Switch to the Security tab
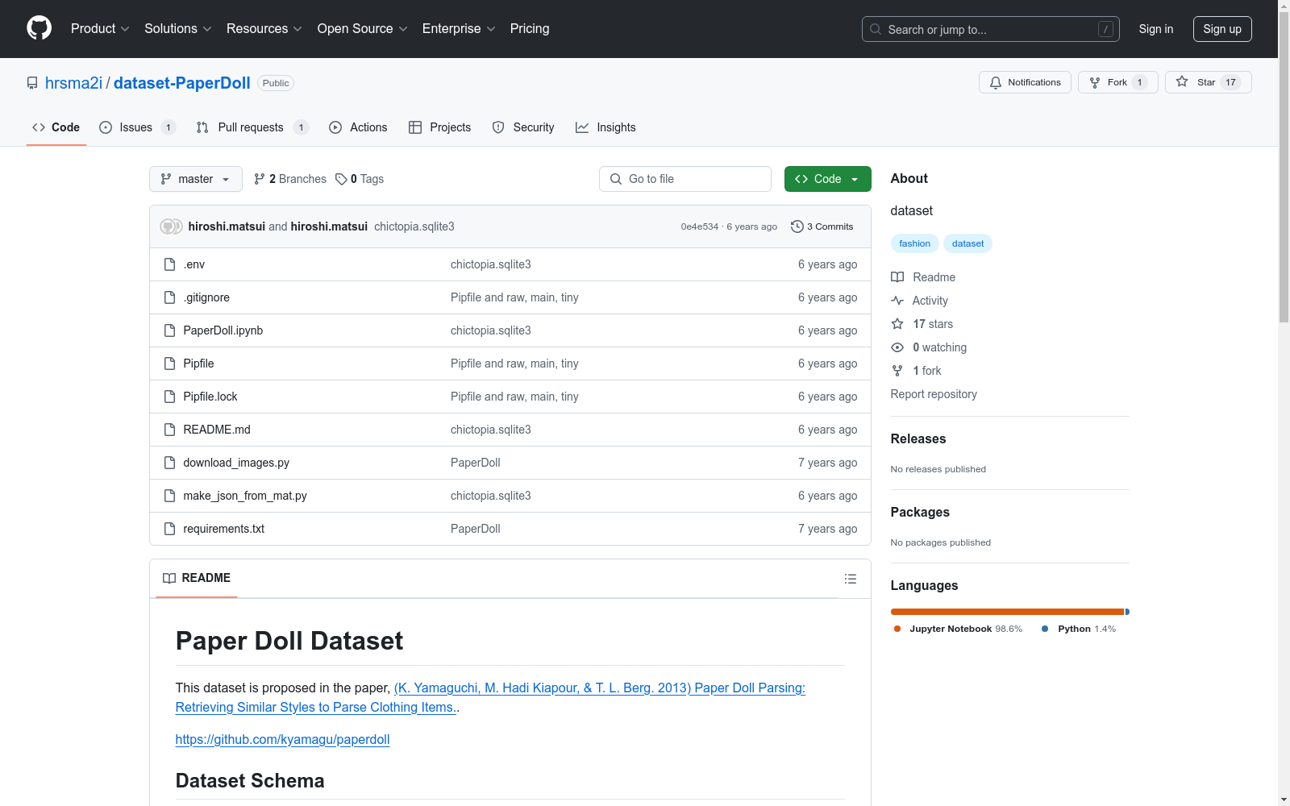Image resolution: width=1290 pixels, height=806 pixels. click(523, 127)
